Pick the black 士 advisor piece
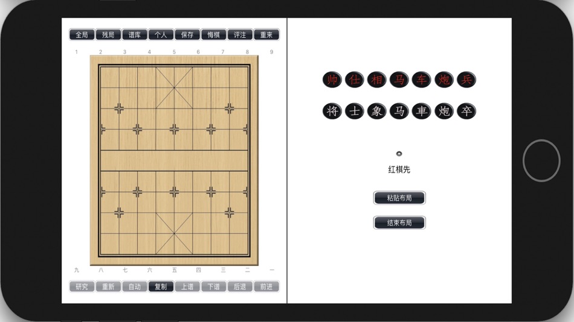Screen dimensions: 574x322 [x=354, y=111]
